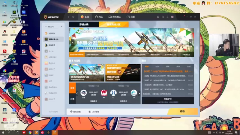Select the 版本 news tab
Screen dimensions: 240x135
pos(168,66)
